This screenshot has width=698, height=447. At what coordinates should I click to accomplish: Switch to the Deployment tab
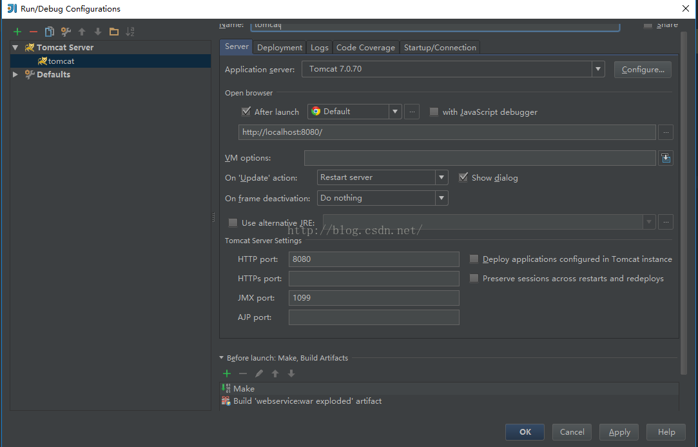[280, 48]
